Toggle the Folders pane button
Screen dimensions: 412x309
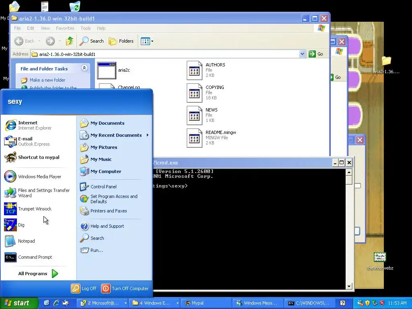coord(121,41)
